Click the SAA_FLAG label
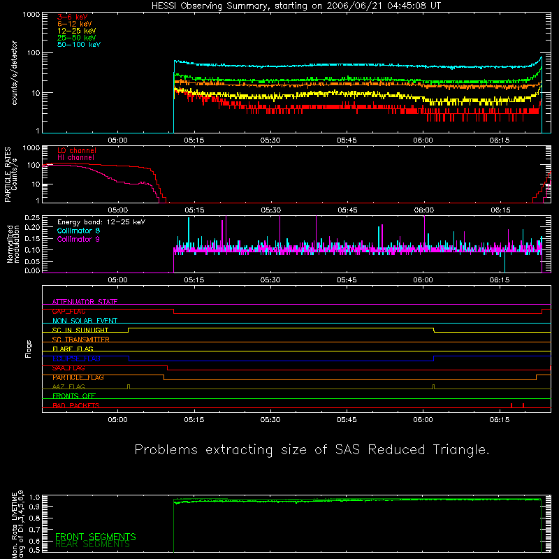This screenshot has height=559, width=559. 68,368
